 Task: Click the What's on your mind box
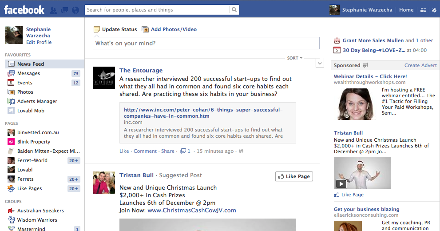click(x=206, y=43)
